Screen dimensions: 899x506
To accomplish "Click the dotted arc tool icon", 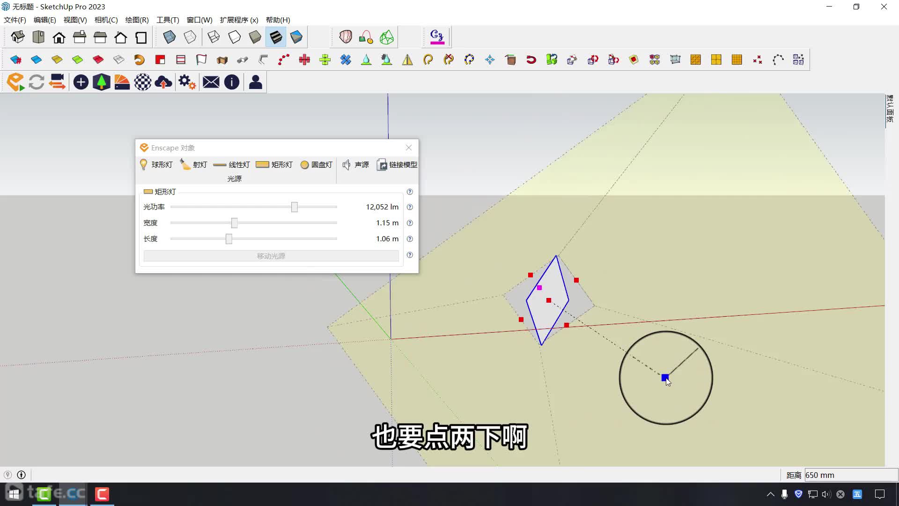I will tap(778, 60).
